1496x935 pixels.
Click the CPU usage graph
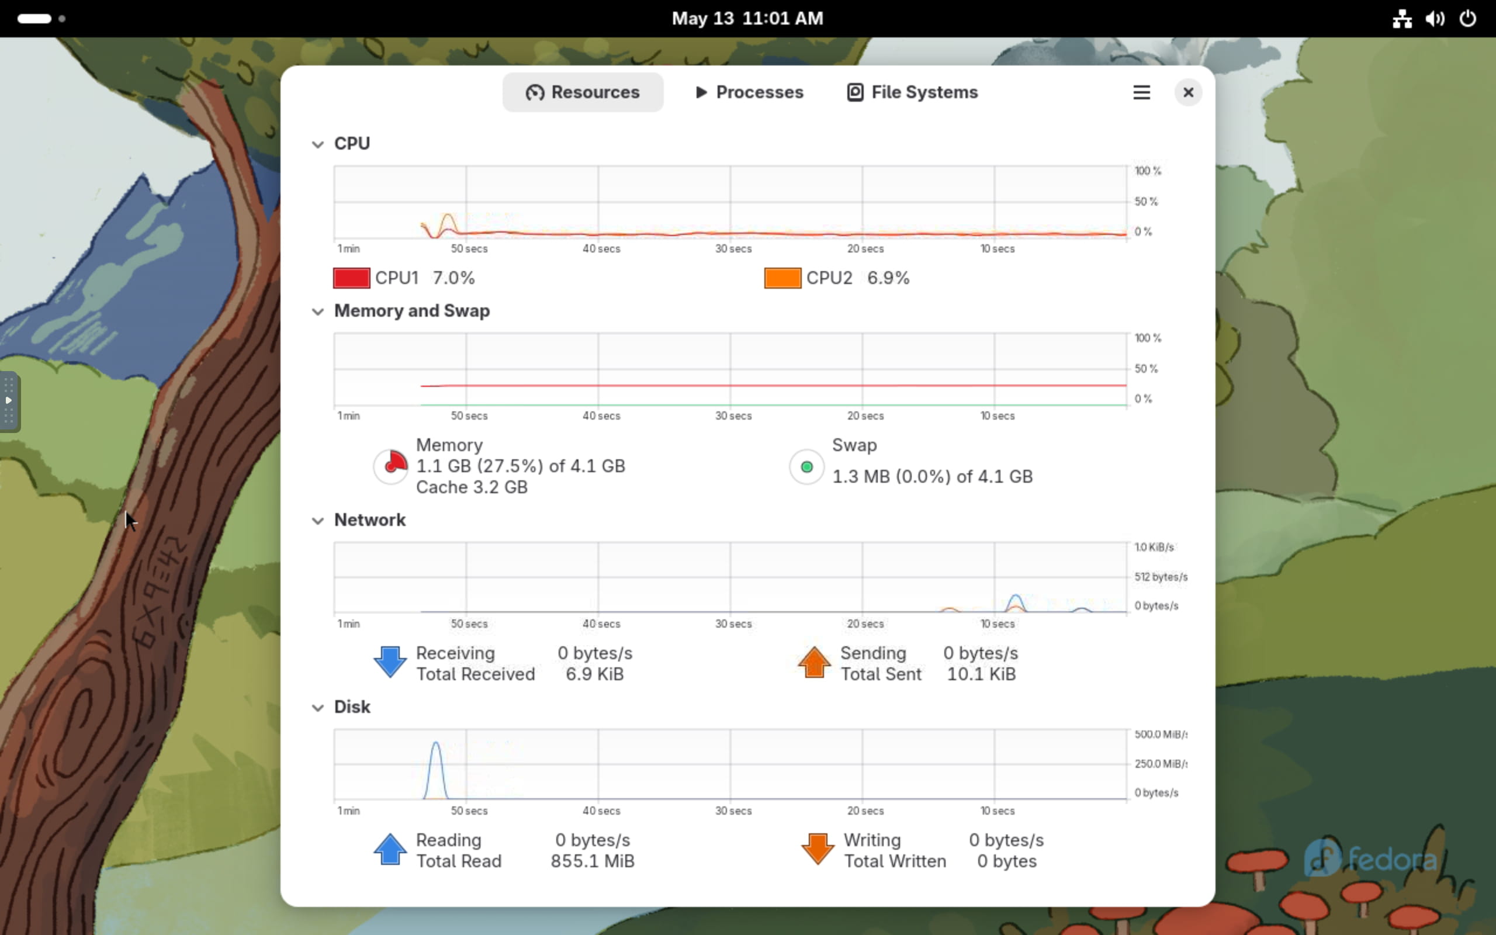pos(730,202)
